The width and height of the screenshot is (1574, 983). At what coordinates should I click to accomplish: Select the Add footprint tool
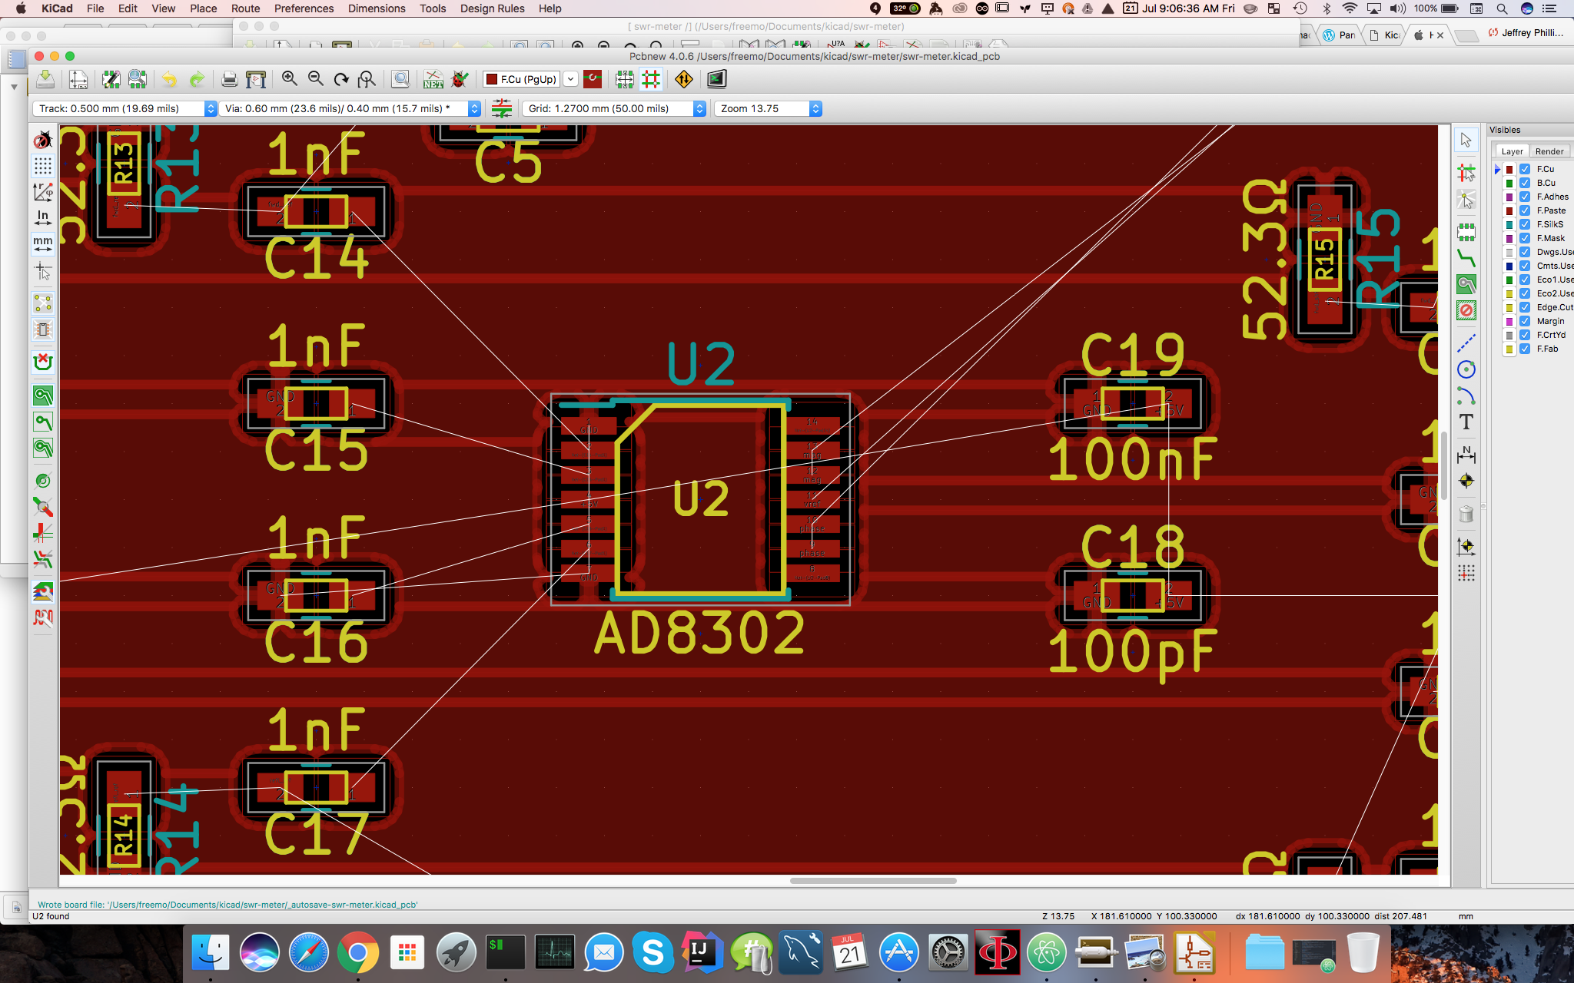pyautogui.click(x=1466, y=231)
